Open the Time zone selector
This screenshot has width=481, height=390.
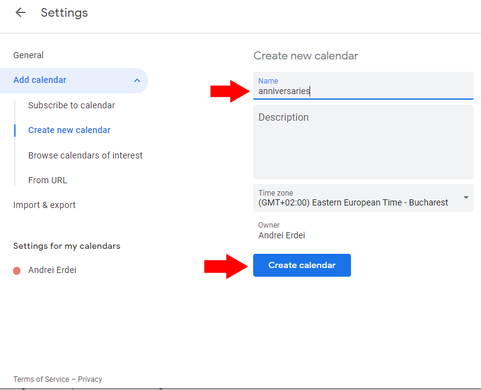tap(356, 198)
